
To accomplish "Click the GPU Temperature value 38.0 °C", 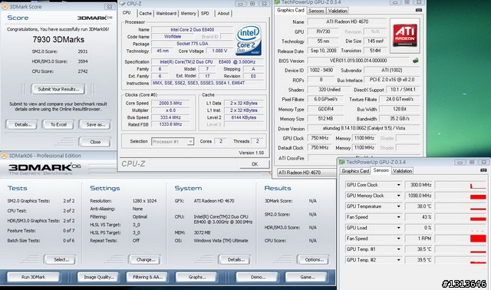I will tap(419, 206).
